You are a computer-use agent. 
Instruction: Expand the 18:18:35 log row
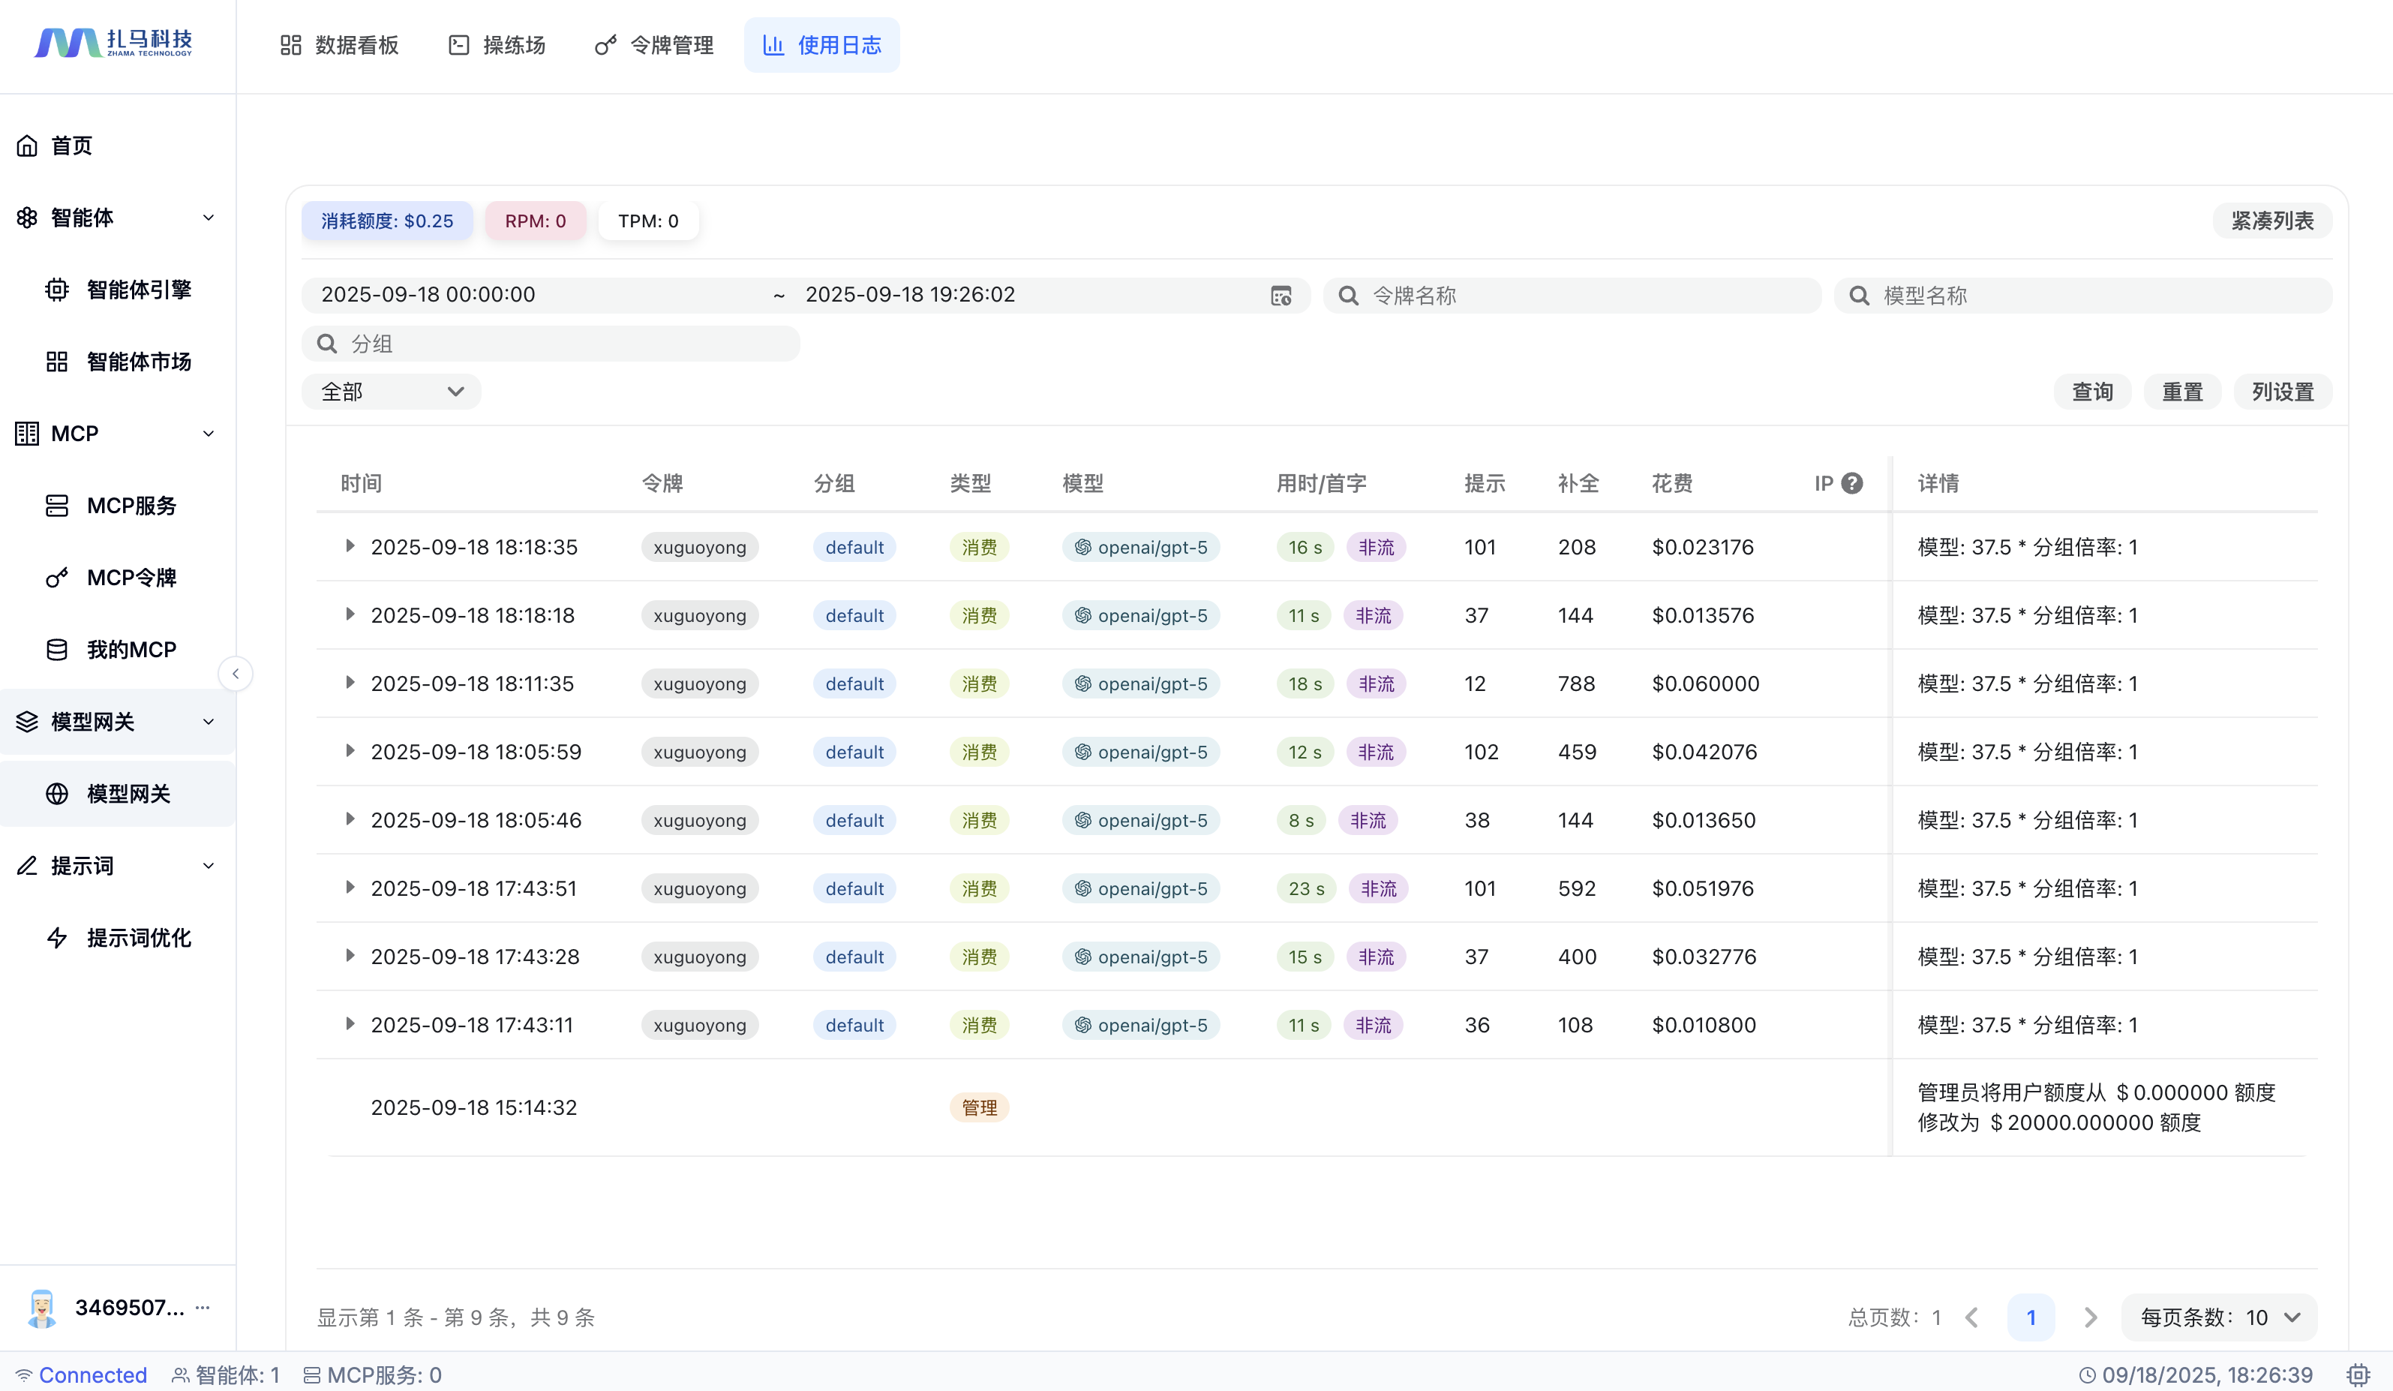tap(350, 546)
